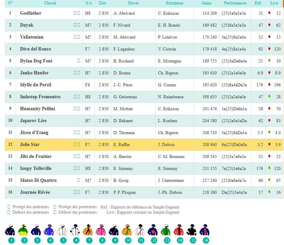
Task: Click the black jockey silk numbered 15
Action: click(193, 231)
